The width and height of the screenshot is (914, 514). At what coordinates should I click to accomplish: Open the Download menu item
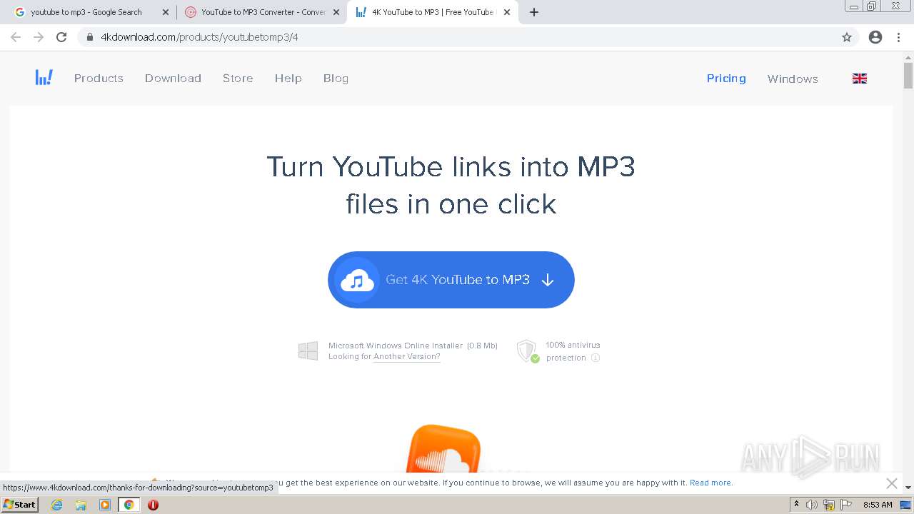pyautogui.click(x=173, y=79)
